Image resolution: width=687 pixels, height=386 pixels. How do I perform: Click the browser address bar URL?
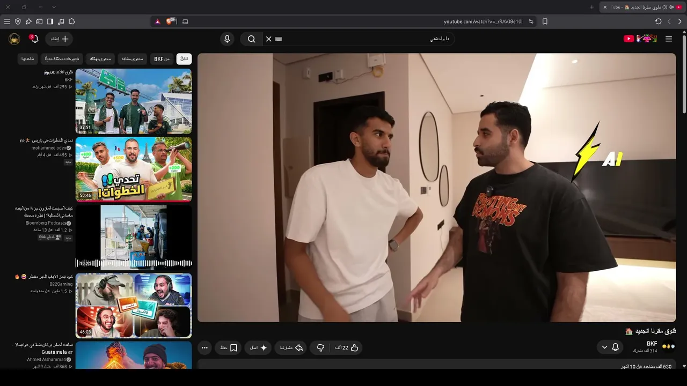click(x=483, y=21)
